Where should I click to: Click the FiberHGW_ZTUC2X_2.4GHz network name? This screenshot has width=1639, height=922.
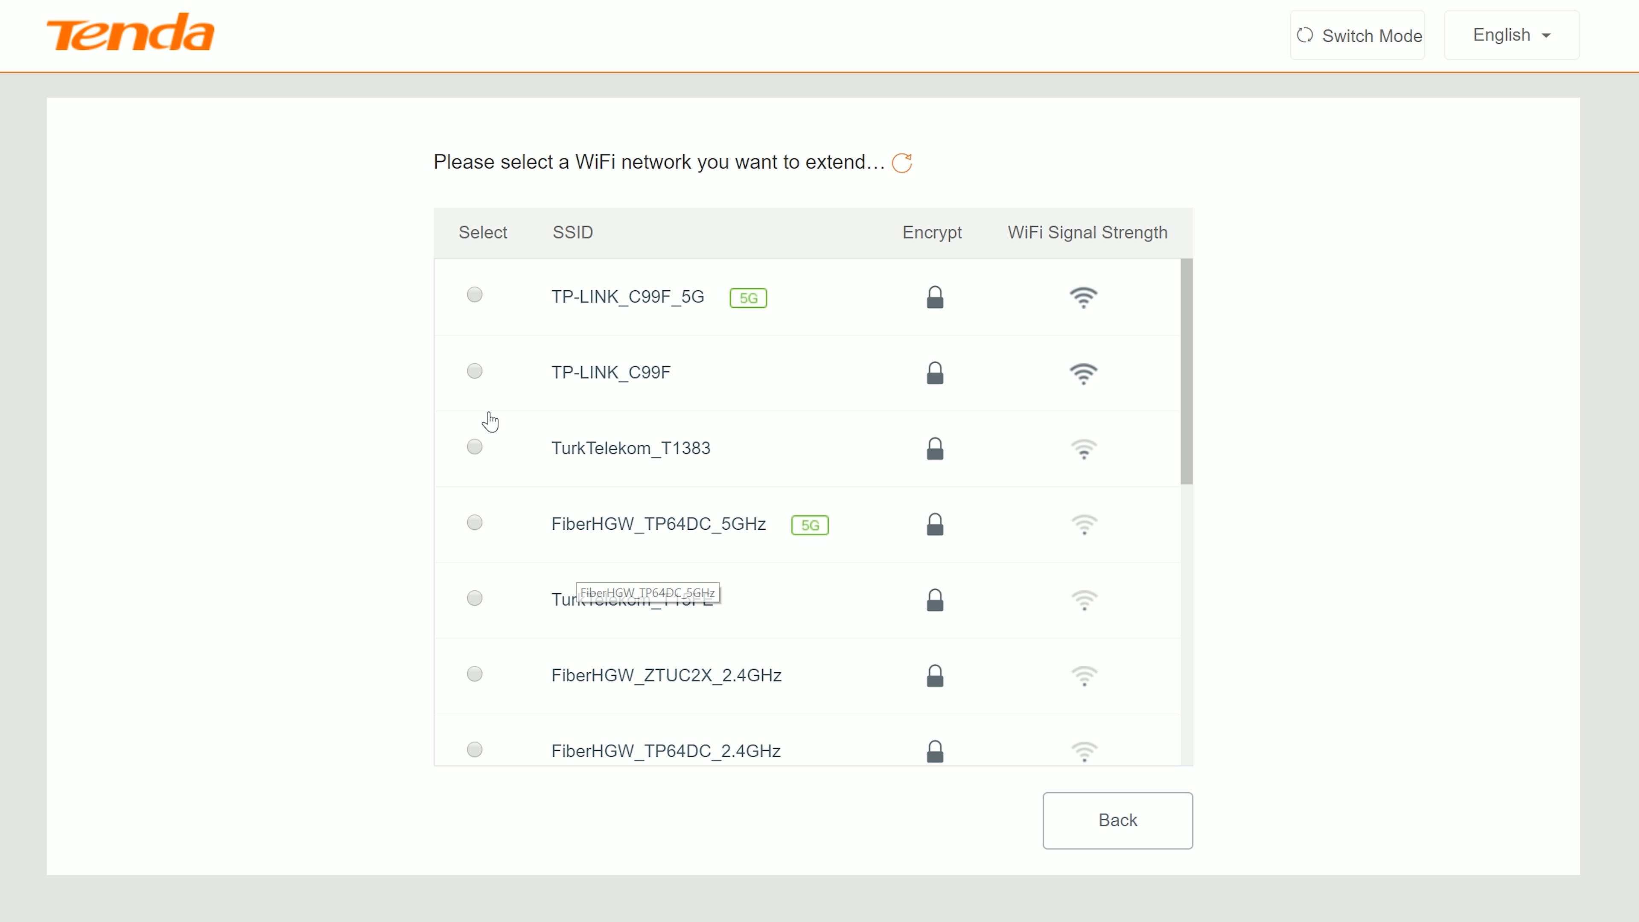(x=666, y=676)
